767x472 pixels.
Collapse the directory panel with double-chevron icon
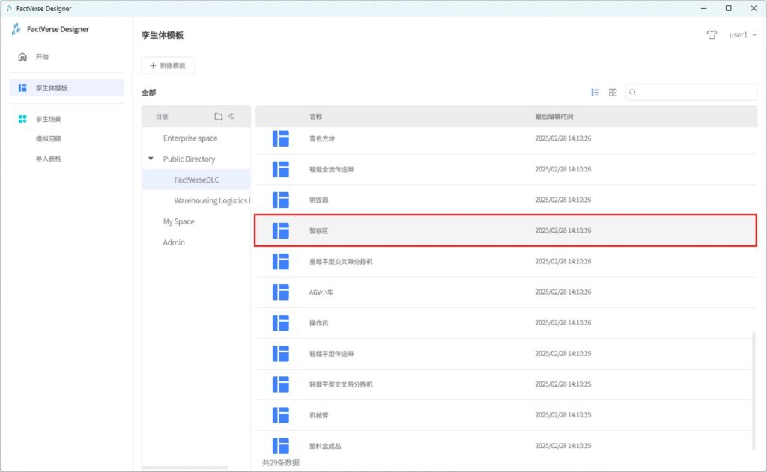(231, 117)
